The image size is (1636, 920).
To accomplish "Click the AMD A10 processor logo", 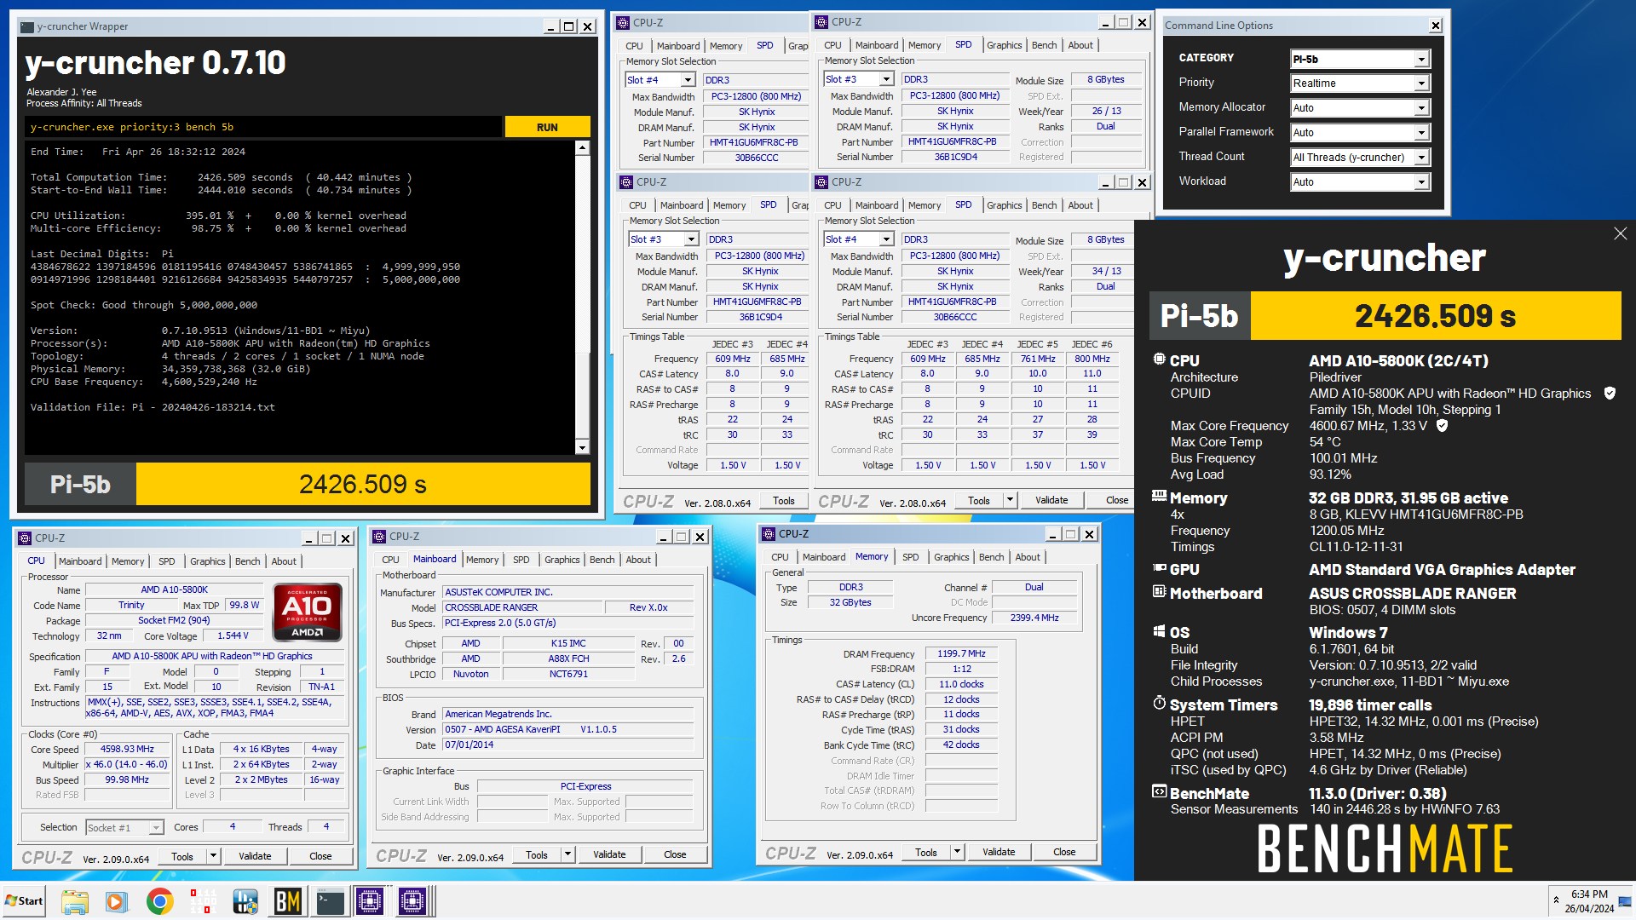I will tap(308, 612).
